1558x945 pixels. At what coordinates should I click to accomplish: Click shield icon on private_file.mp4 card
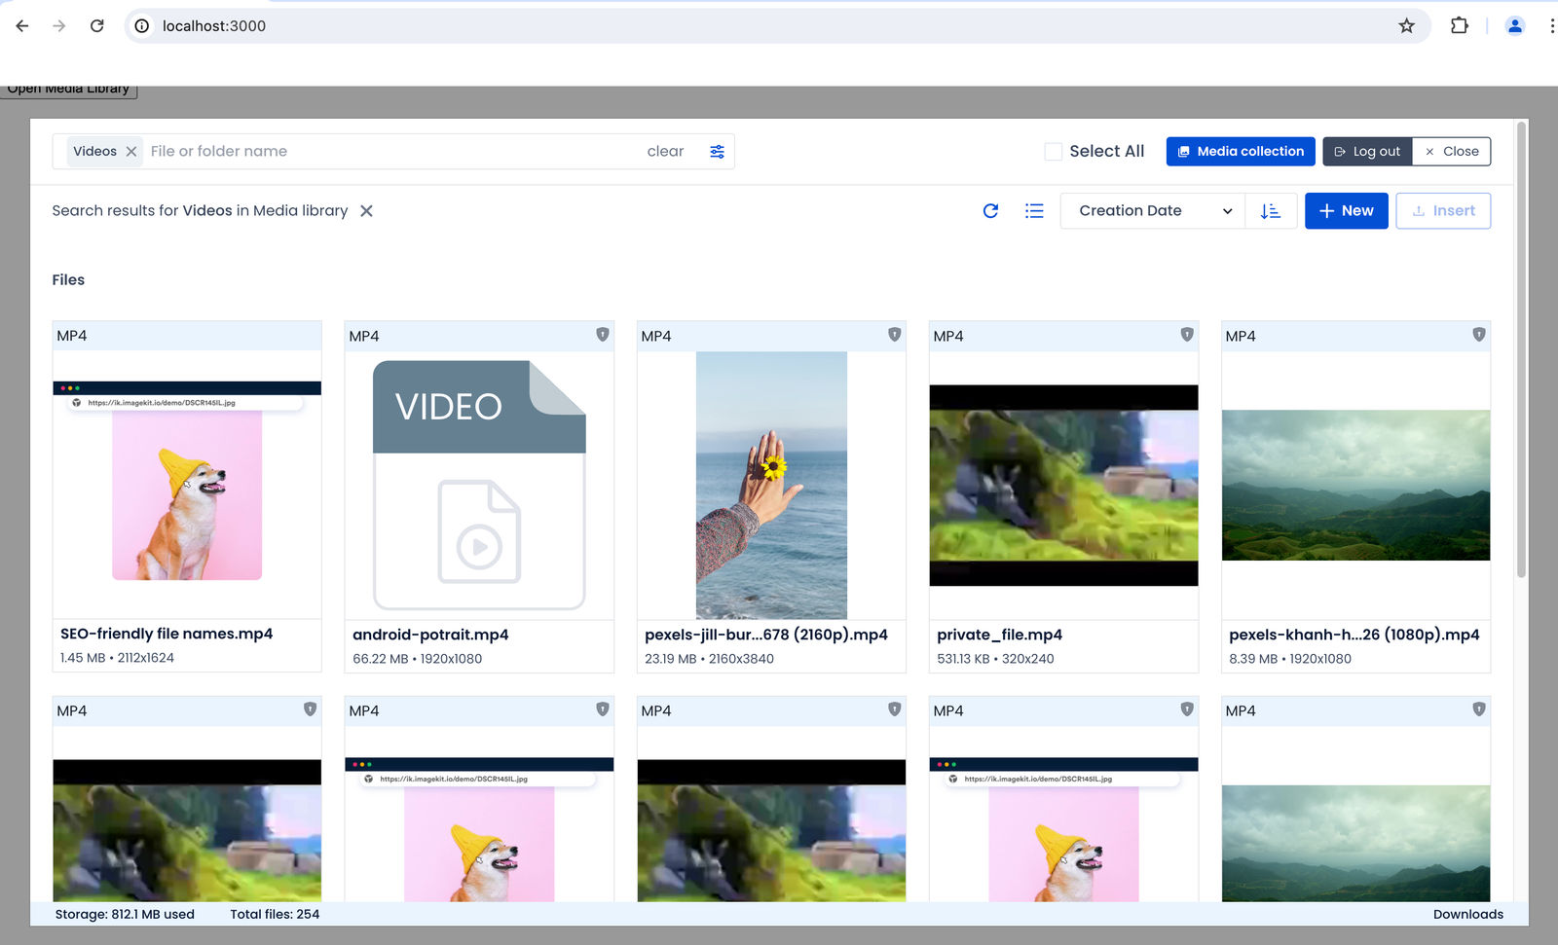(x=1187, y=335)
